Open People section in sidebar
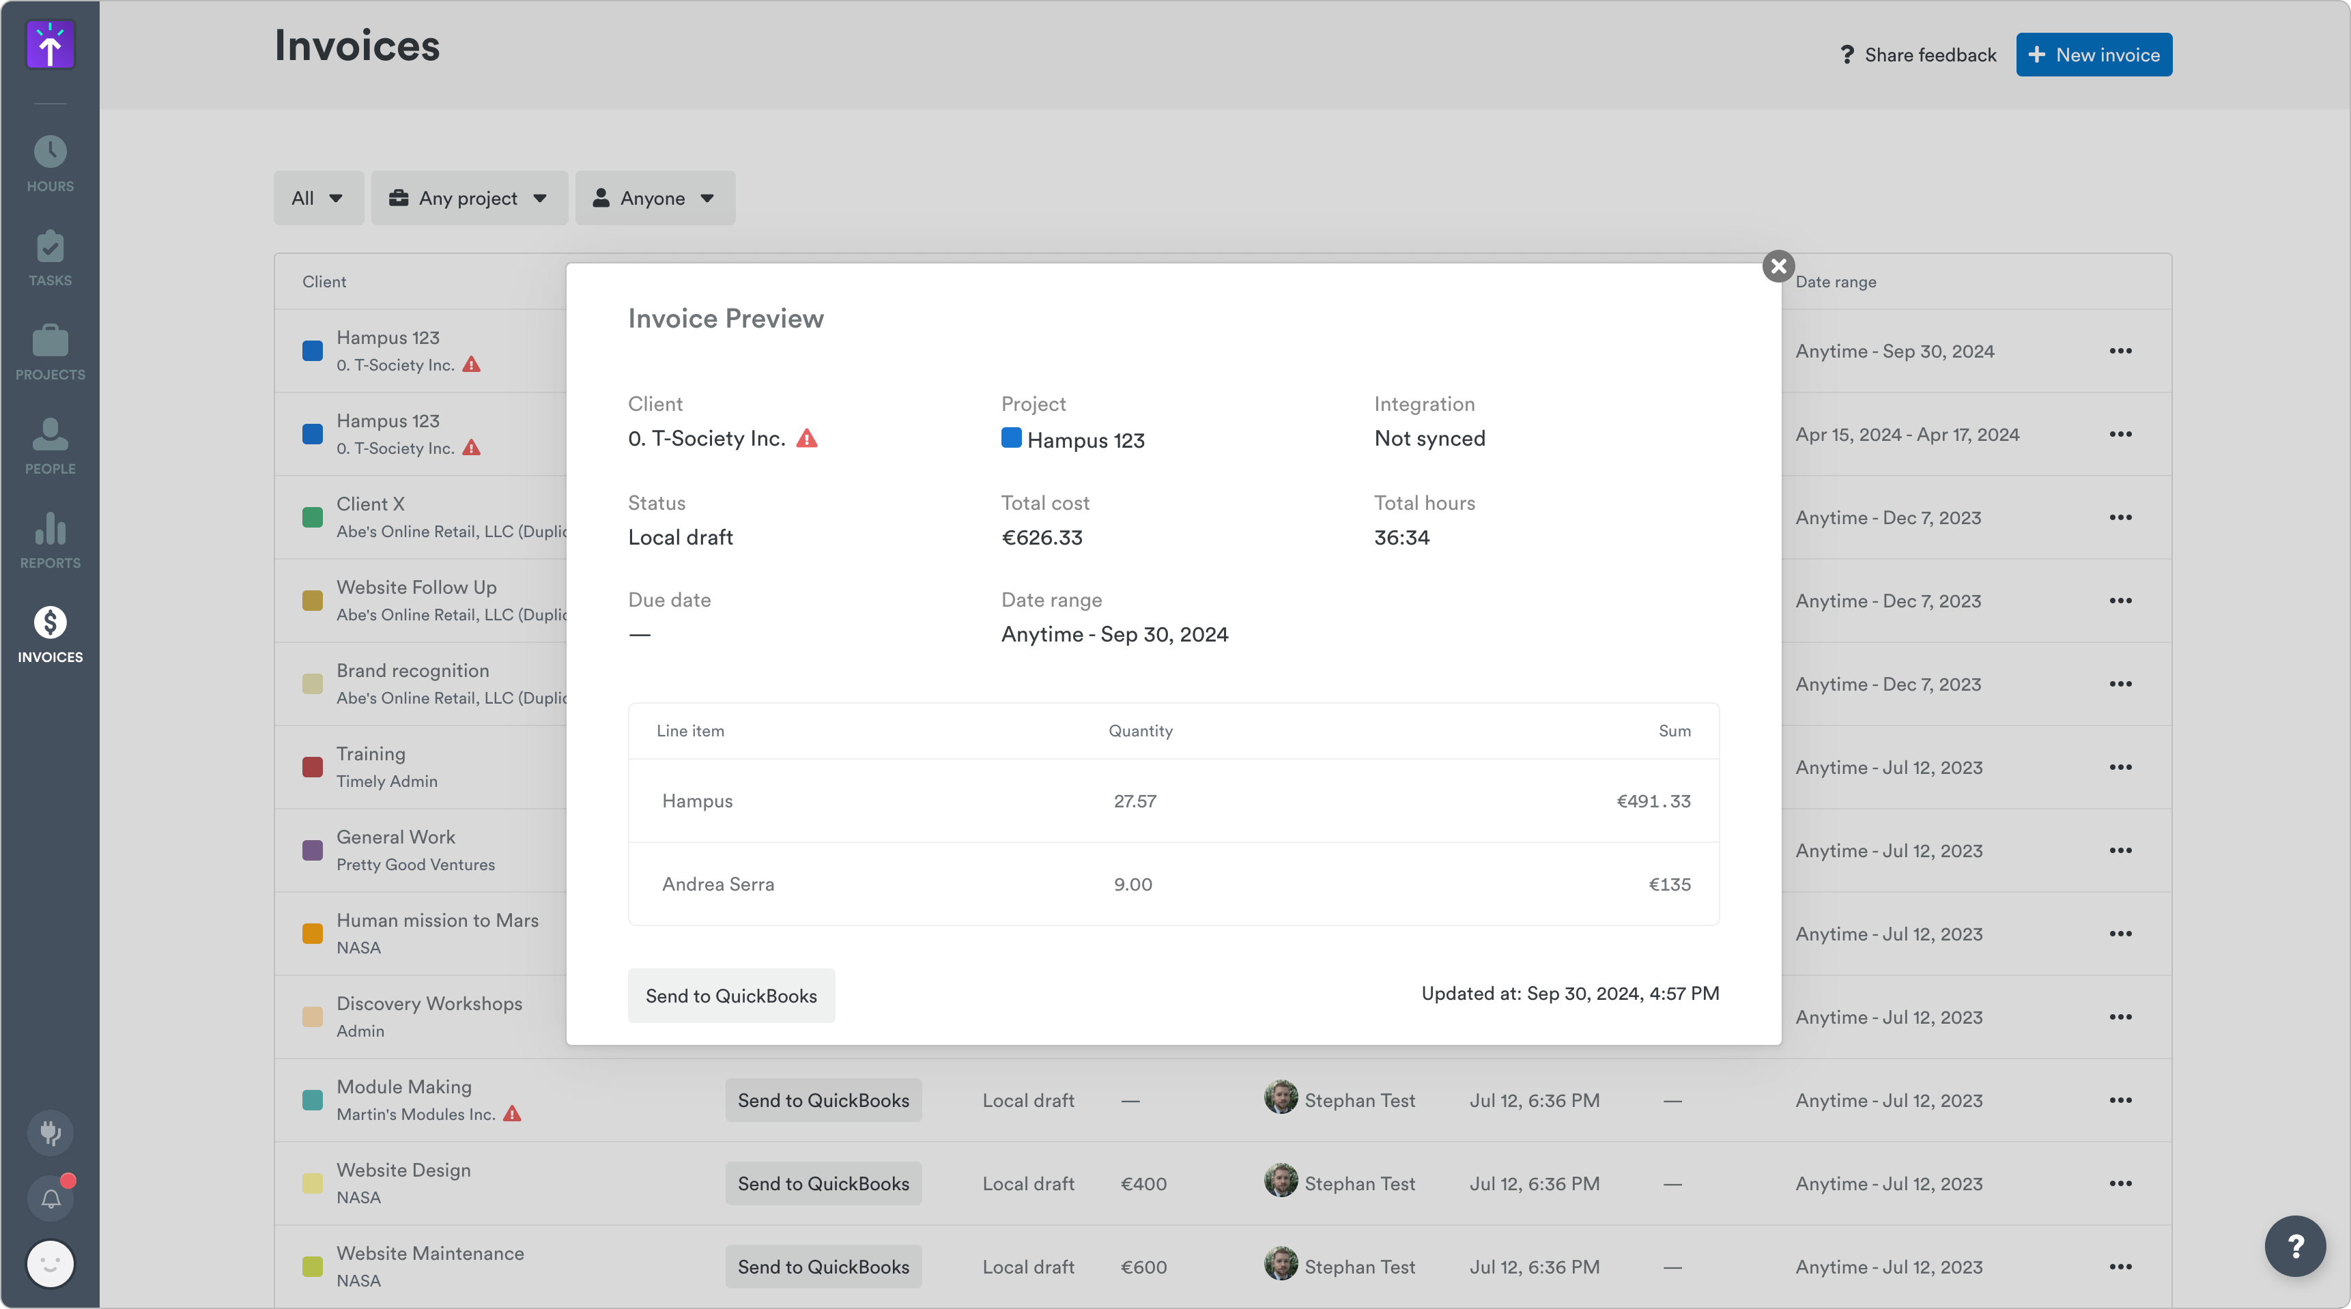2351x1309 pixels. tap(51, 435)
